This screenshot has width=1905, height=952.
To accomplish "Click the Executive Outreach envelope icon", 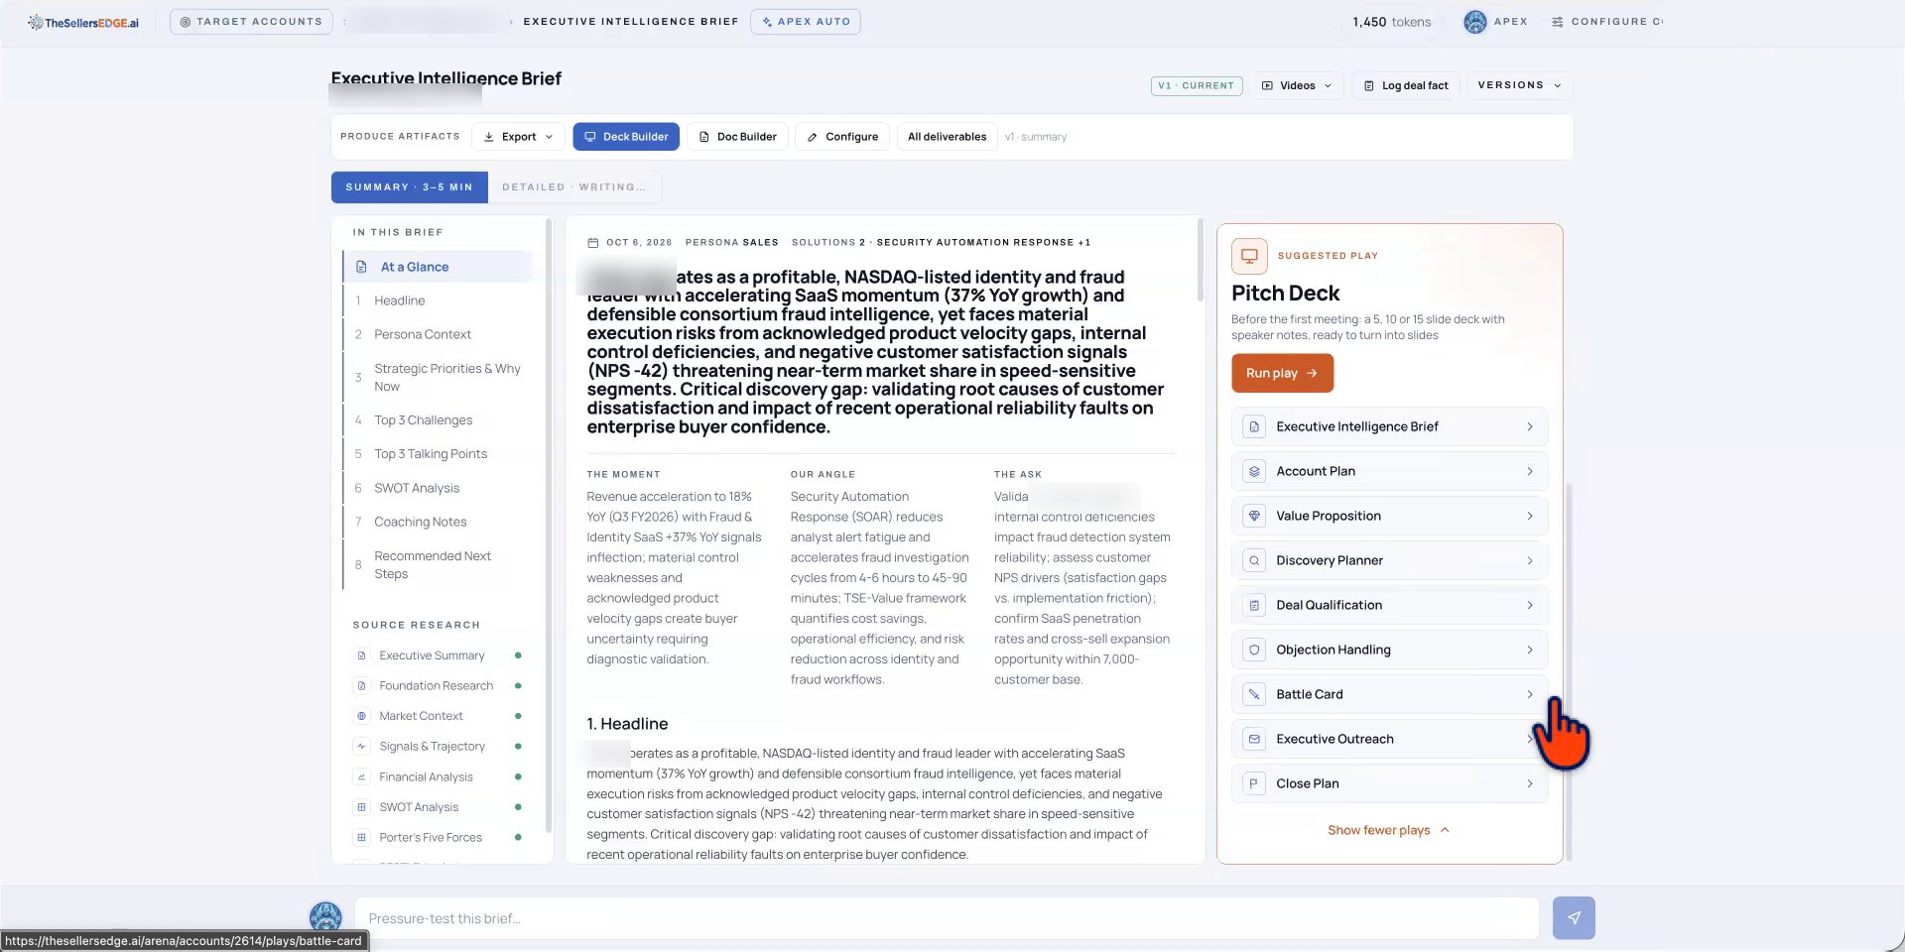I will click(1254, 739).
